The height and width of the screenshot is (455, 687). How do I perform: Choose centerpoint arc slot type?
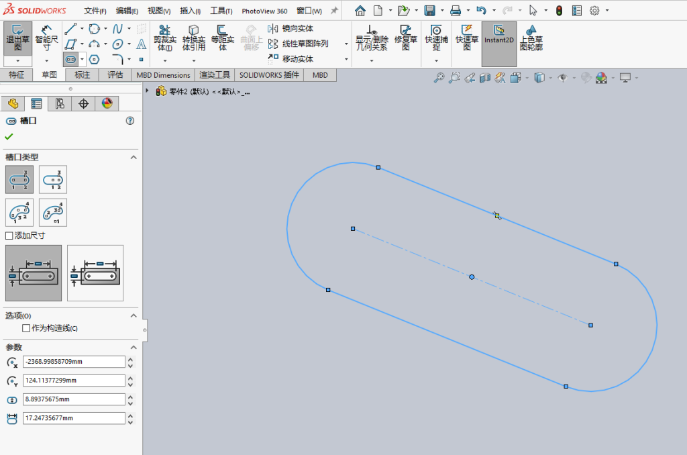pos(53,213)
